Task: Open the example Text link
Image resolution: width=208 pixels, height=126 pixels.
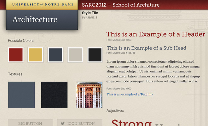Action: pyautogui.click(x=130, y=94)
